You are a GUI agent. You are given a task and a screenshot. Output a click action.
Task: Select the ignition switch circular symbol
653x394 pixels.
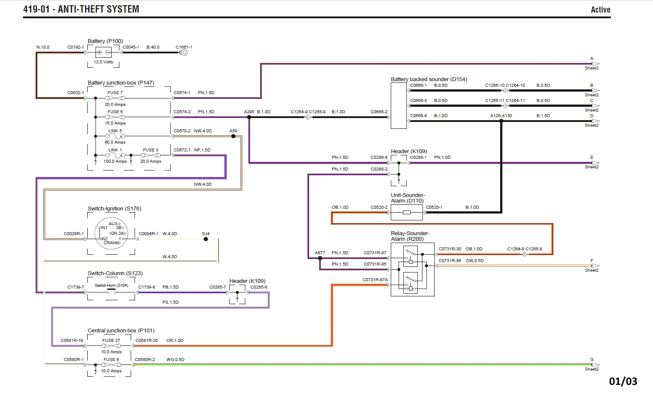[x=111, y=233]
